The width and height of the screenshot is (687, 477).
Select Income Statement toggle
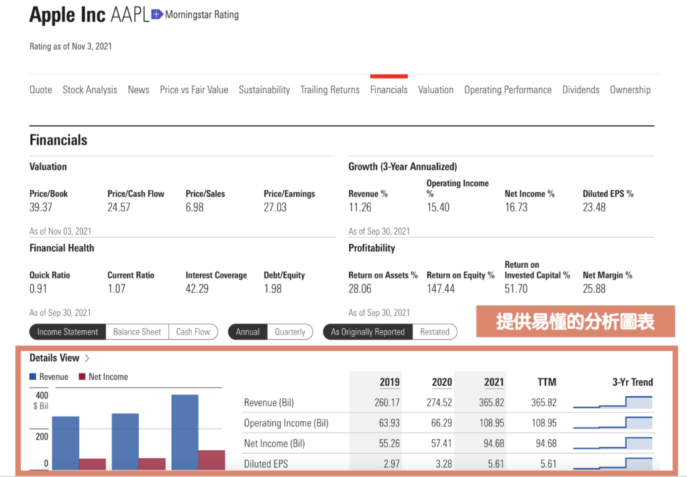(68, 332)
